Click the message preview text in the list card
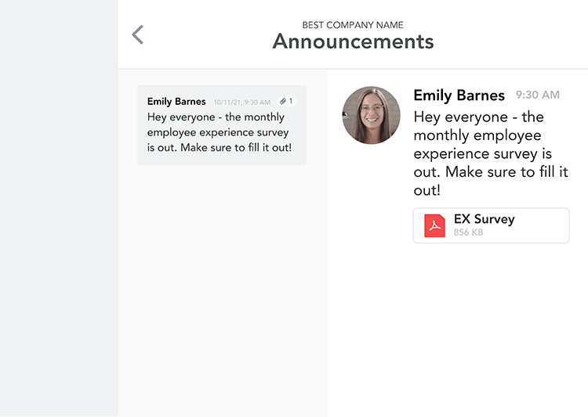The width and height of the screenshot is (588, 417). tap(220, 132)
